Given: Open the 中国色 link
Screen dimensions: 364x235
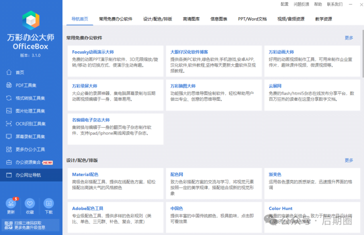Looking at the screenshot, I should (x=177, y=208).
